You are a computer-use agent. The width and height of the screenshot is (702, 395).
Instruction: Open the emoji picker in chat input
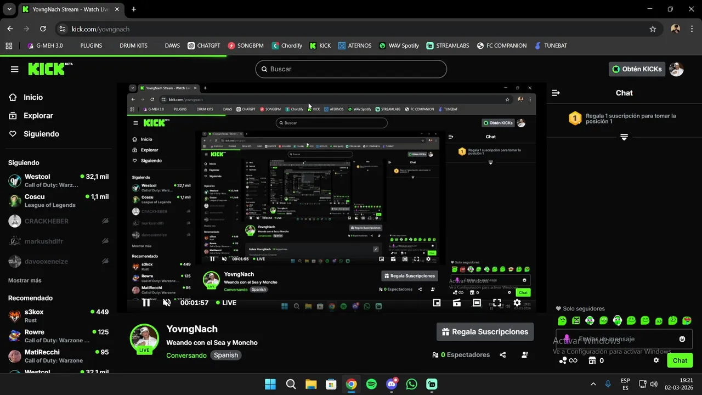click(x=682, y=339)
